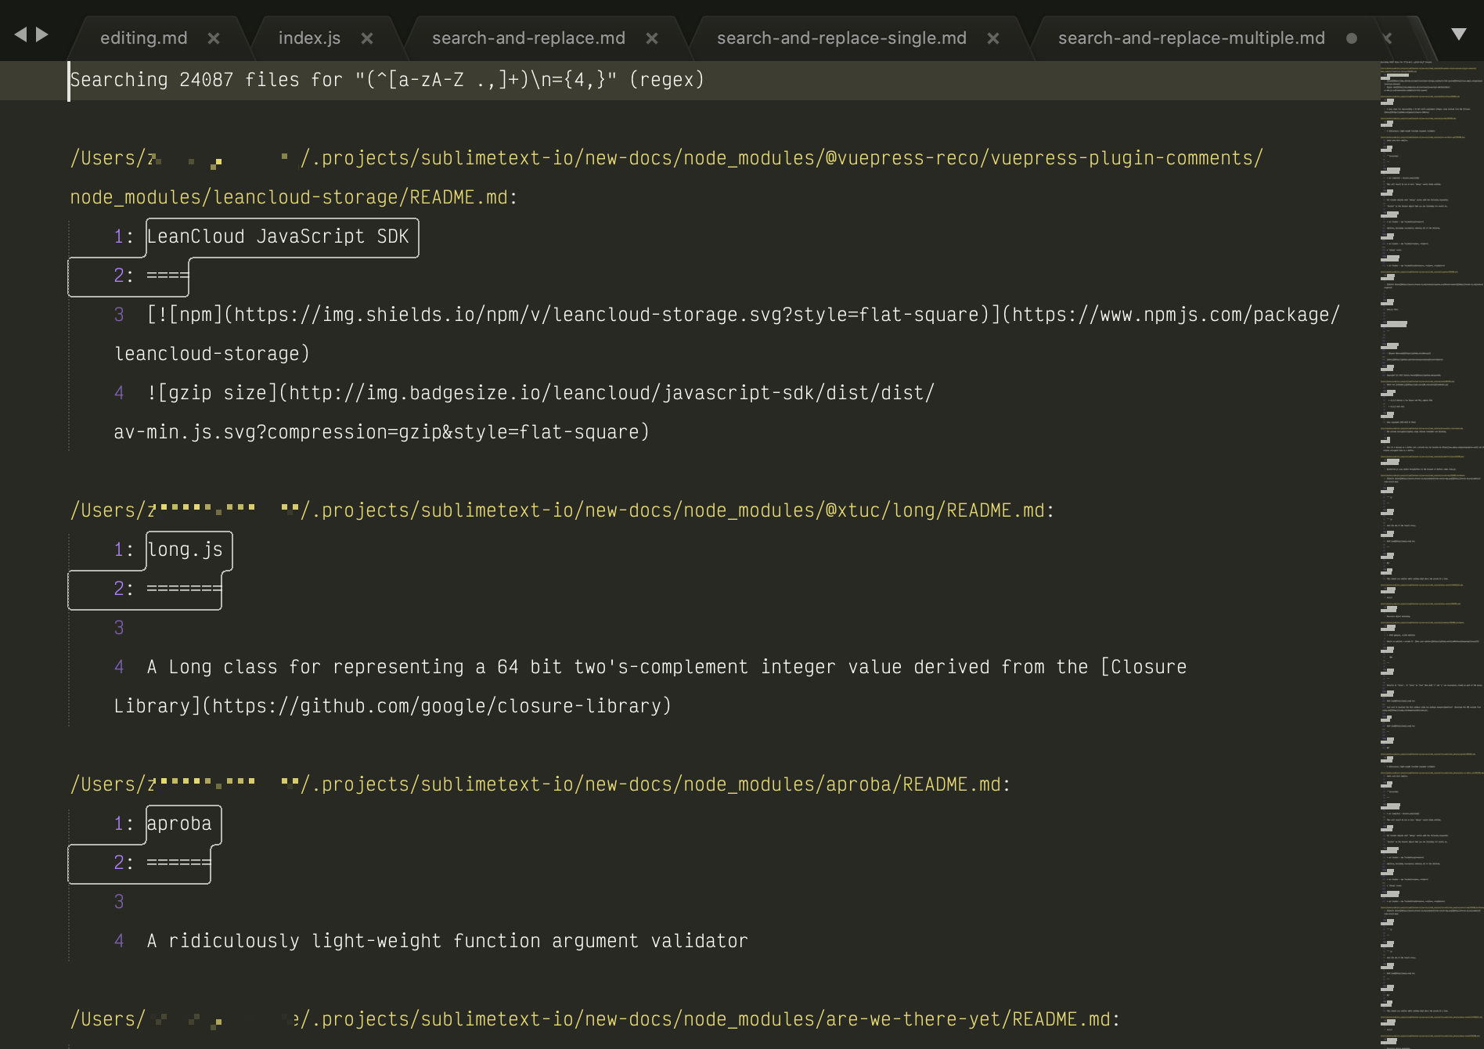Click the 'Searching 24087 files' header line
The height and width of the screenshot is (1049, 1484).
387,80
